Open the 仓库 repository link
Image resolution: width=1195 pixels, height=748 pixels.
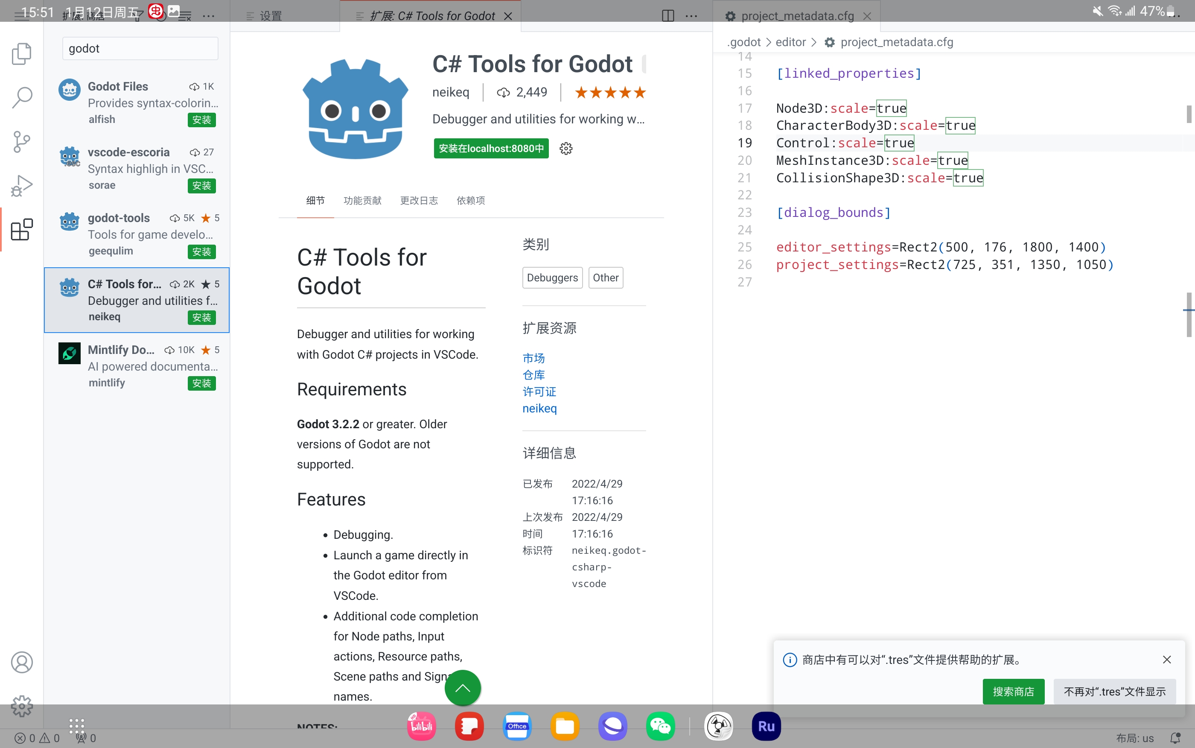click(x=533, y=375)
